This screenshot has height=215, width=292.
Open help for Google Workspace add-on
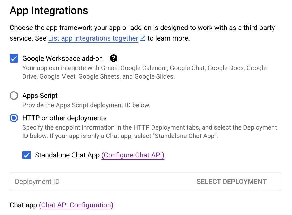(x=114, y=58)
